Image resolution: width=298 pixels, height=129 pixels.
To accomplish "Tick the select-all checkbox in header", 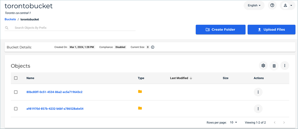I will 16,78.
